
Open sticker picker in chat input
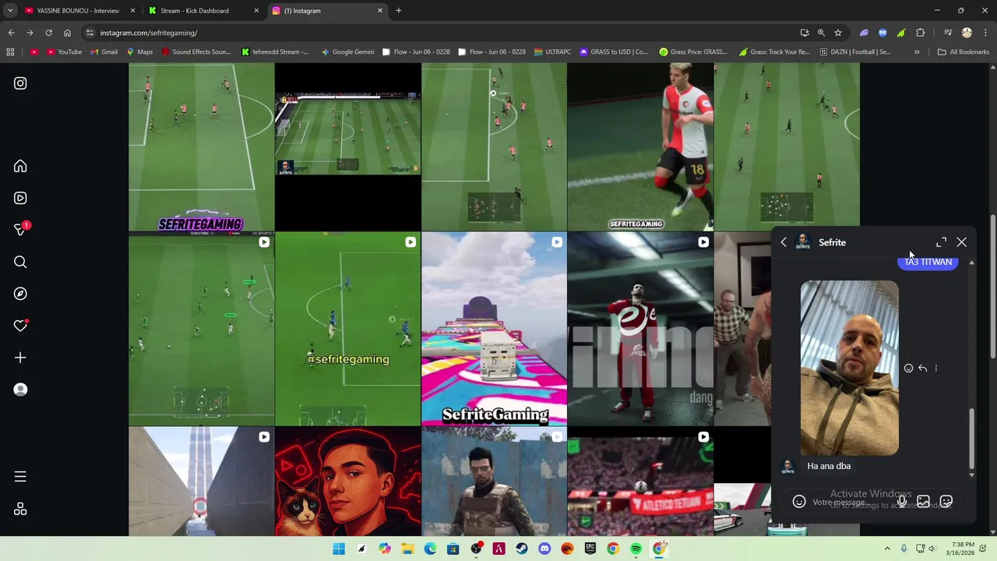coord(946,502)
